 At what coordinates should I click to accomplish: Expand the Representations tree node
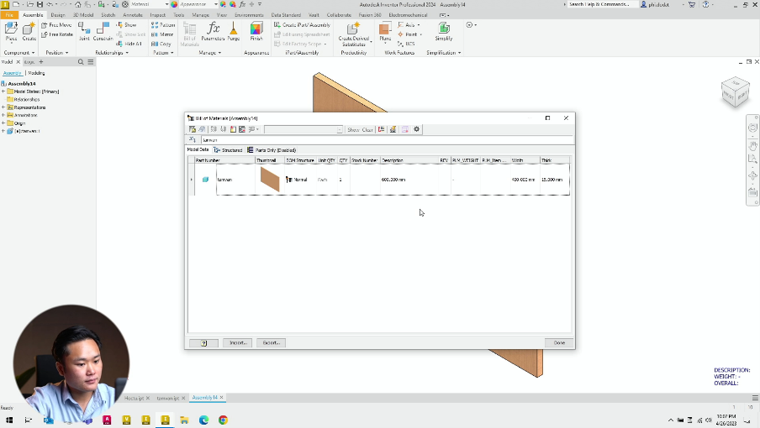click(x=3, y=107)
